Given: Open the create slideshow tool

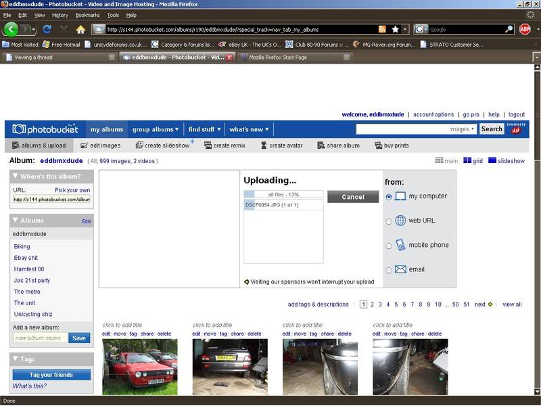Looking at the screenshot, I should (163, 145).
